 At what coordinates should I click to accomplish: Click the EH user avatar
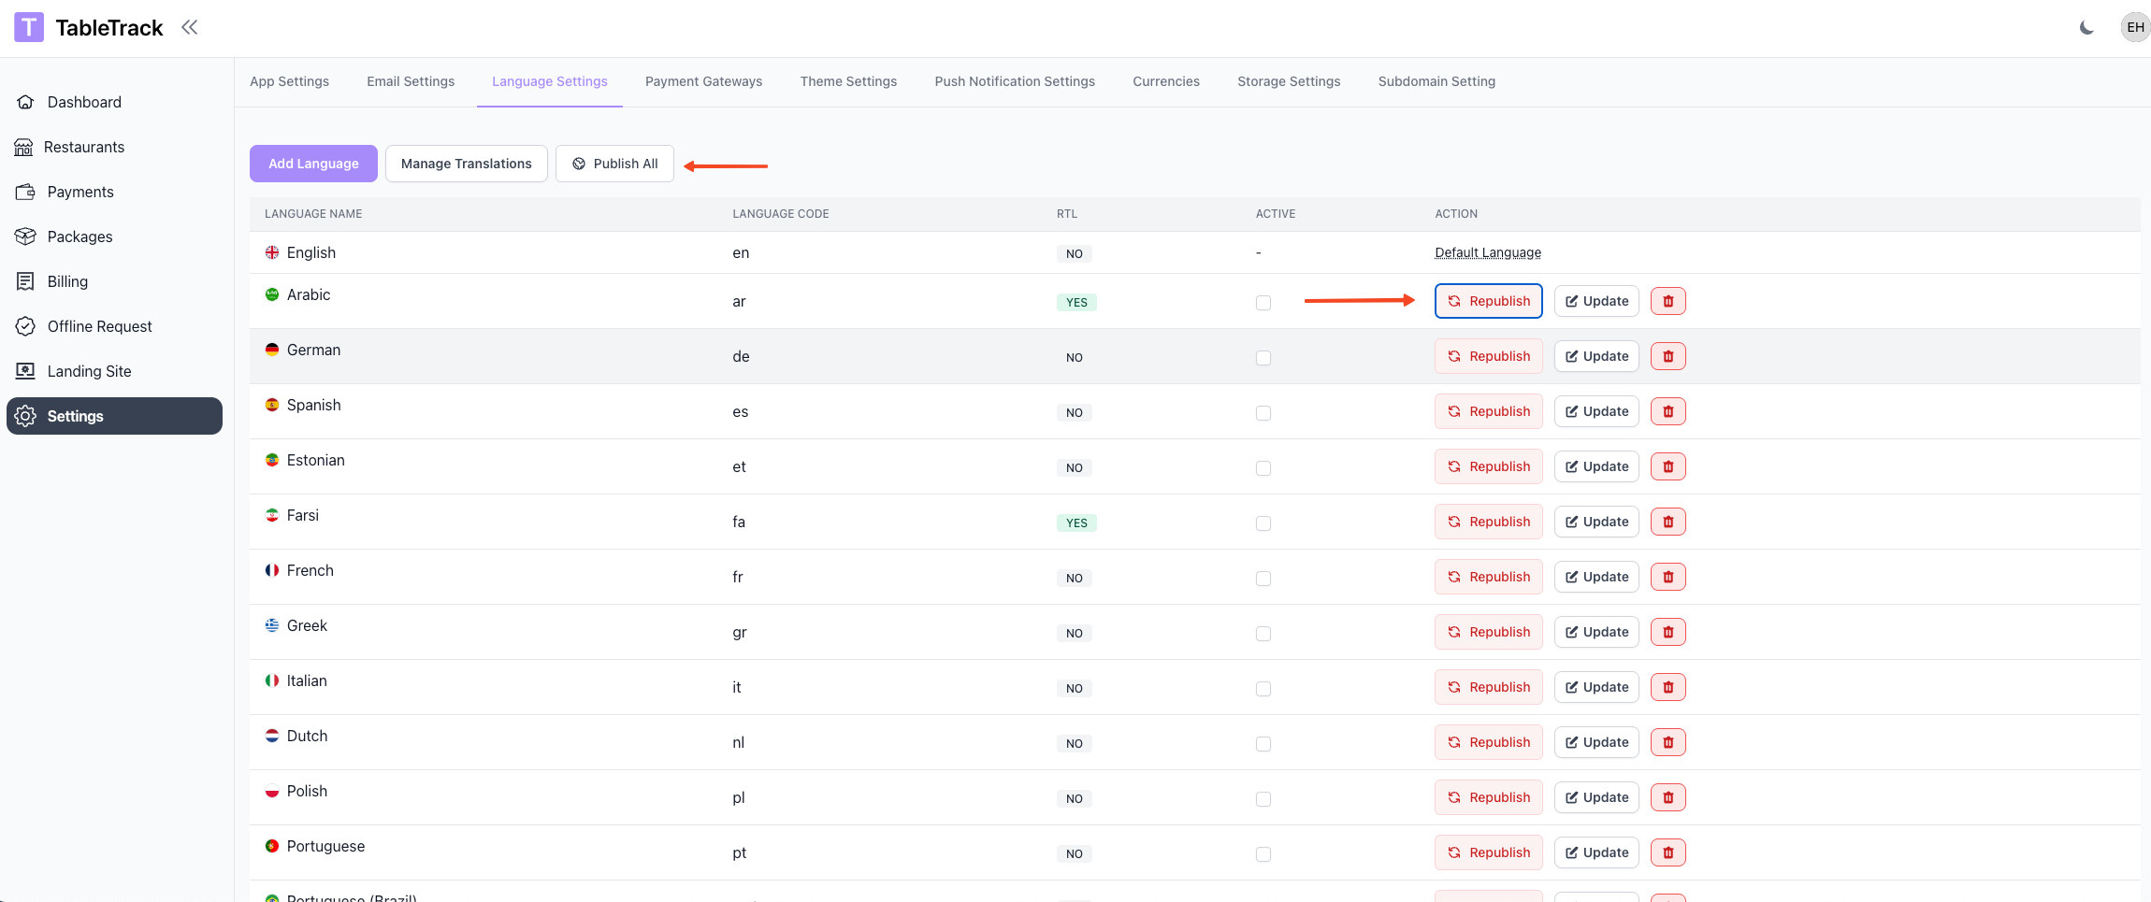click(2135, 27)
